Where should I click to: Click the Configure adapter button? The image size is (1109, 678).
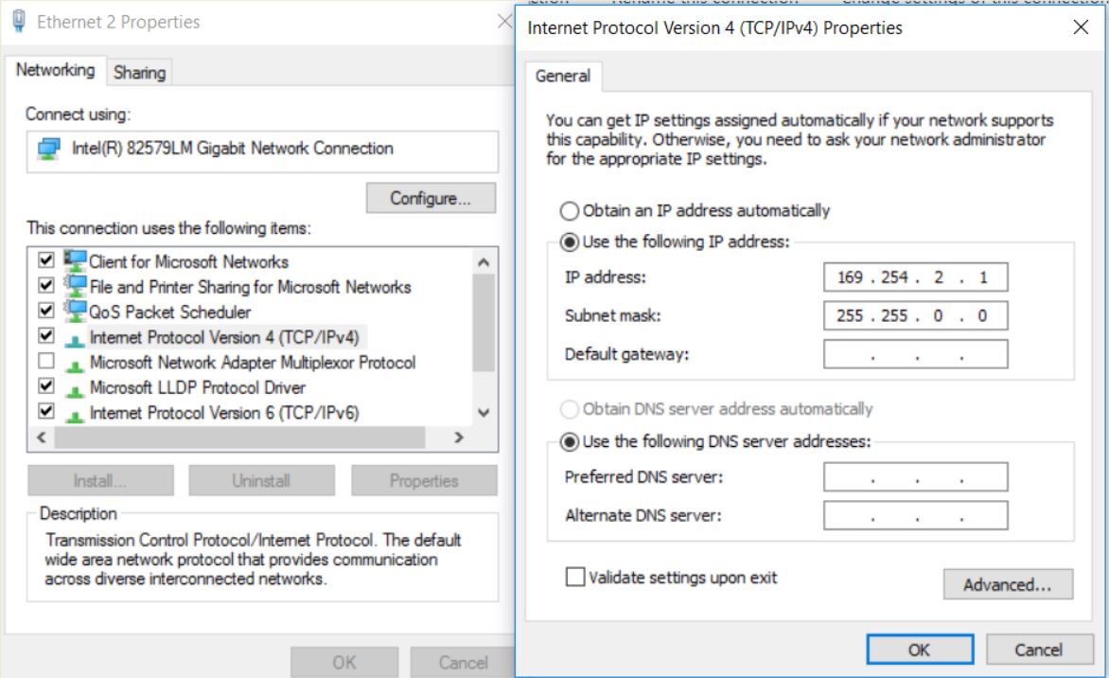(x=431, y=199)
